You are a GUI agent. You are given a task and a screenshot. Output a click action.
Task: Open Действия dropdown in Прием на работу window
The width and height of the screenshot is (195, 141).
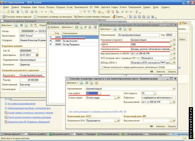[x=7, y=25]
